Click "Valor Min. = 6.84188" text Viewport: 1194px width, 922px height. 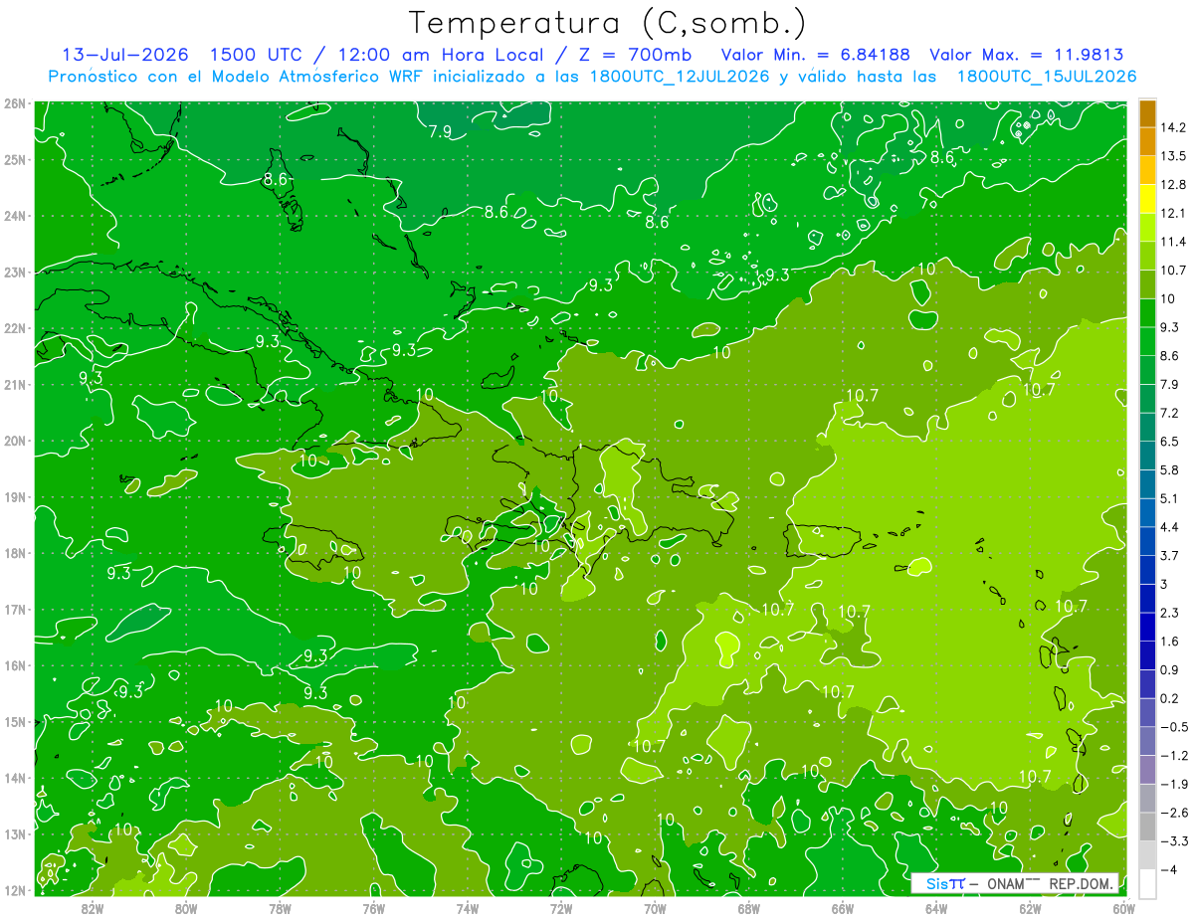pyautogui.click(x=815, y=54)
